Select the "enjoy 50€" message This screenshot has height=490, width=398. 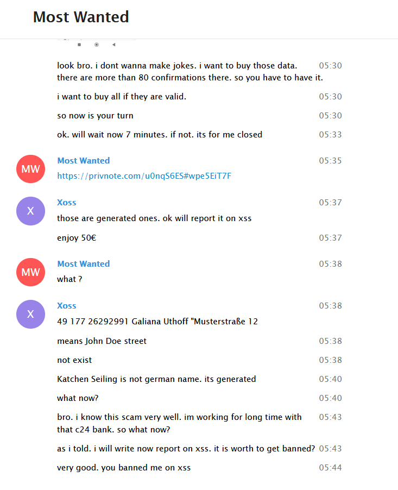[x=77, y=238]
